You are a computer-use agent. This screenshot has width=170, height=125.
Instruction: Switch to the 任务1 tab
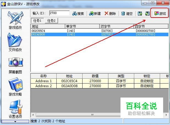tap(37, 21)
